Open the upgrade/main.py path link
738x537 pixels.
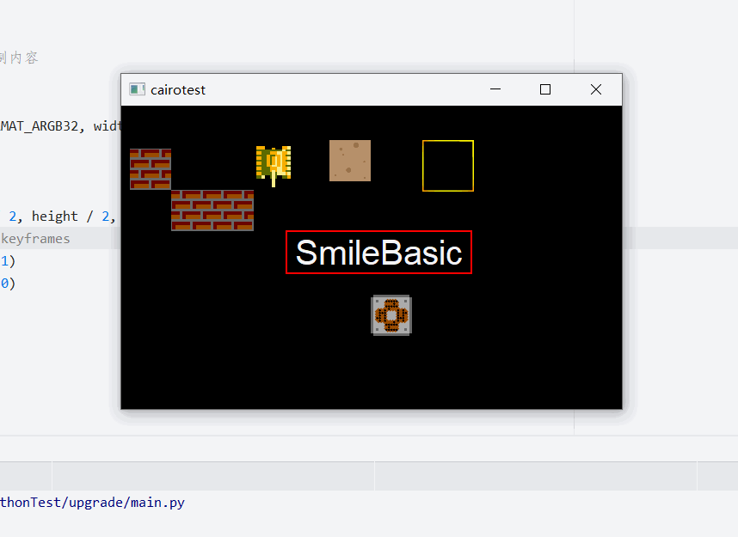click(x=92, y=503)
